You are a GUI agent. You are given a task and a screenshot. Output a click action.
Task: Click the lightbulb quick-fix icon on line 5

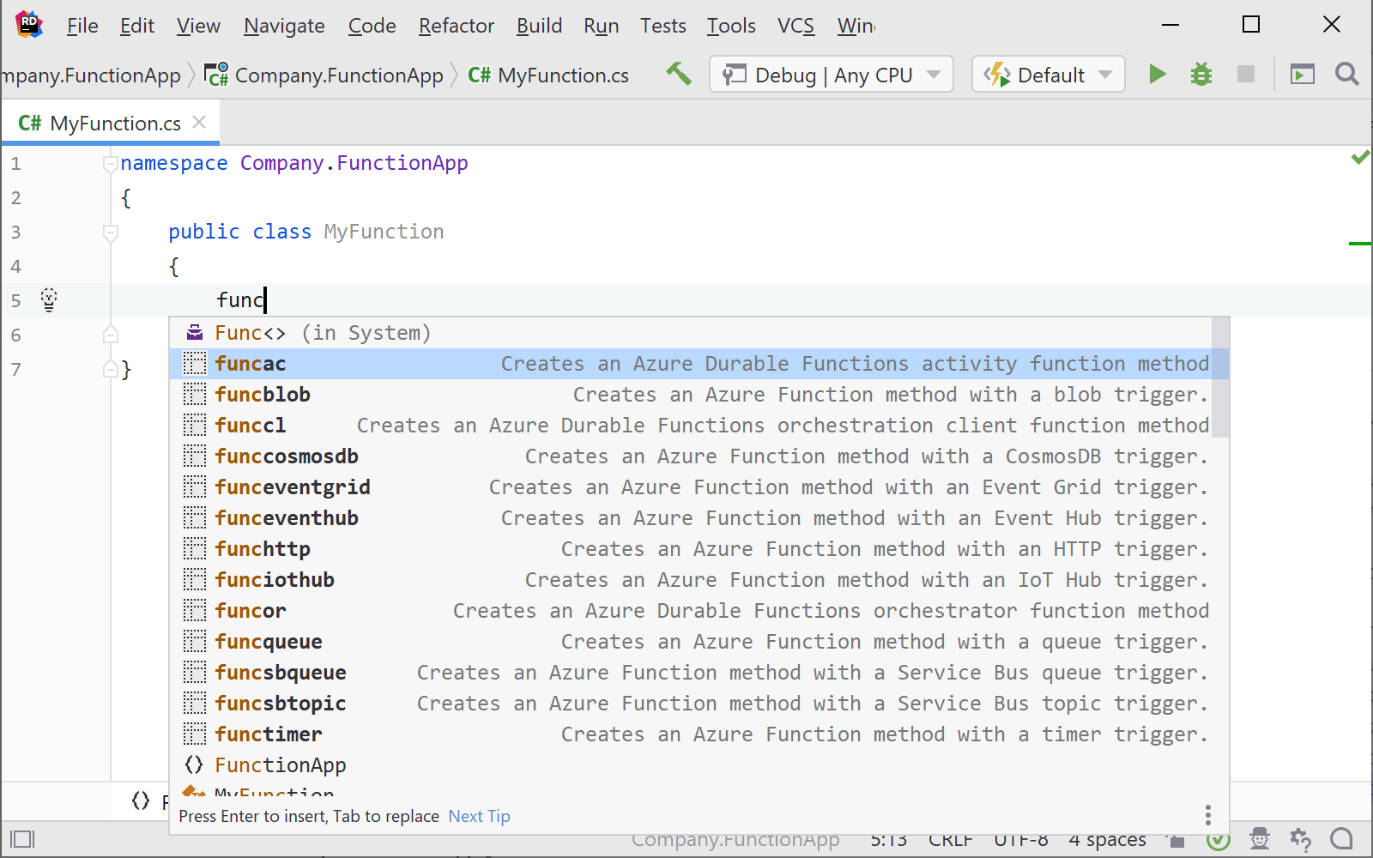pyautogui.click(x=49, y=299)
